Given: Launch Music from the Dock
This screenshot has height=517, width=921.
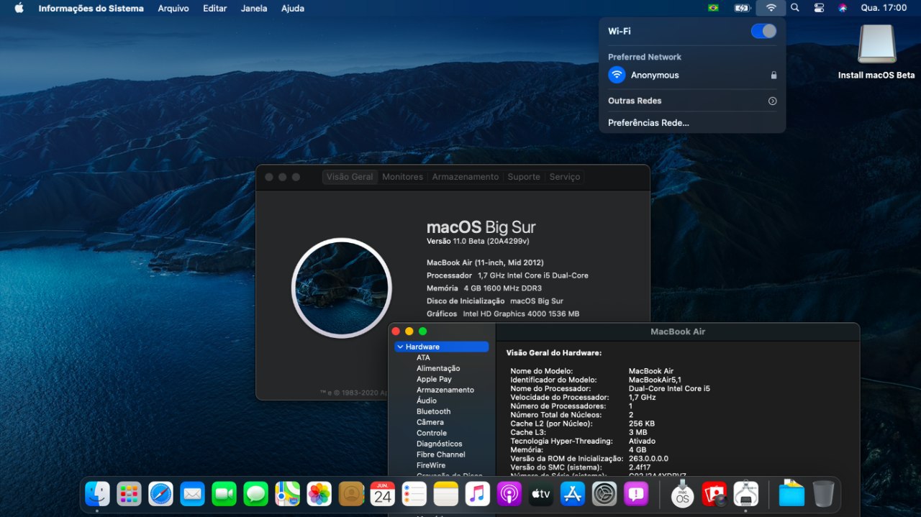Looking at the screenshot, I should 478,494.
